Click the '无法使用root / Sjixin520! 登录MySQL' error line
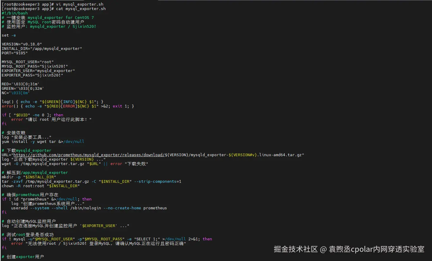This screenshot has width=432, height=261. (x=99, y=244)
